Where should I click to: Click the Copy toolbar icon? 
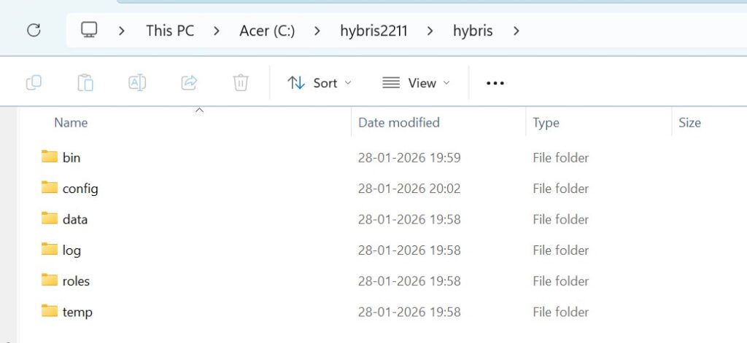click(x=34, y=83)
